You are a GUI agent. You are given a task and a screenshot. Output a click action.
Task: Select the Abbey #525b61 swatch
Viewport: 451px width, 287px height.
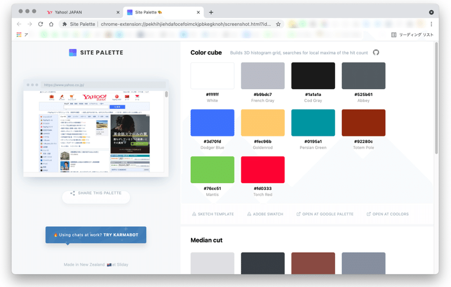tap(364, 76)
